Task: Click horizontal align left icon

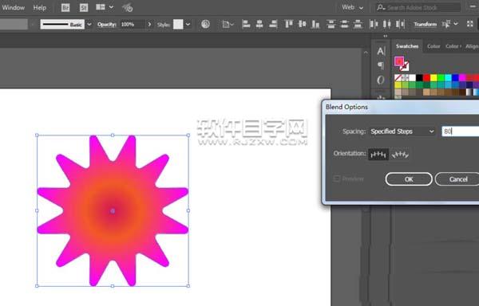Action: point(246,24)
